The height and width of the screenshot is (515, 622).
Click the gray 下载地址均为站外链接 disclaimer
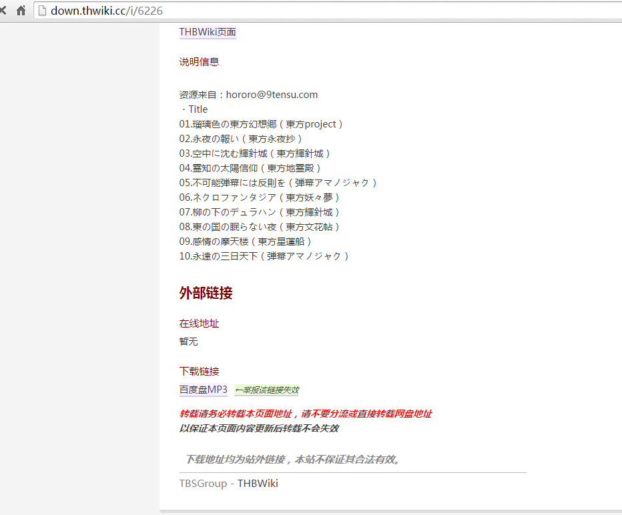click(x=292, y=460)
